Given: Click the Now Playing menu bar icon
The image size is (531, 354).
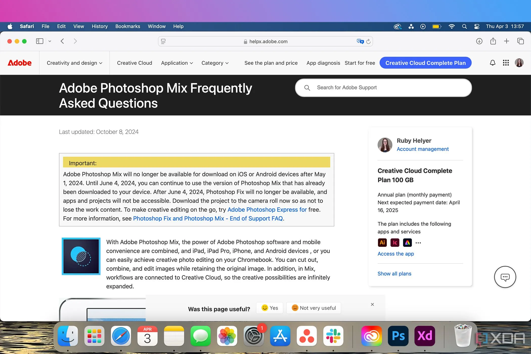Looking at the screenshot, I should [x=423, y=27].
